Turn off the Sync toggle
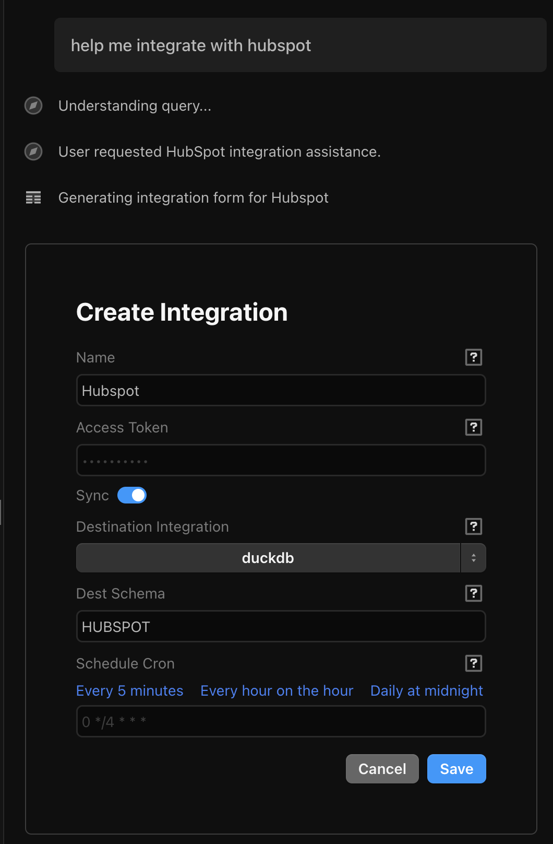553x844 pixels. (132, 495)
